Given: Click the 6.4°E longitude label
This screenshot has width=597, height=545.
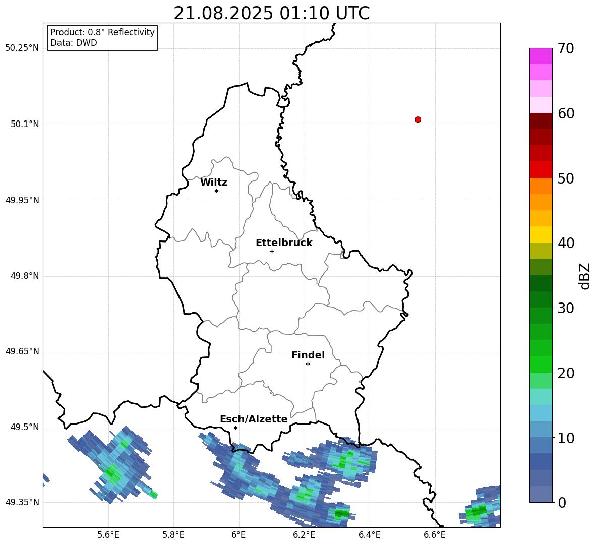Looking at the screenshot, I should pos(369,535).
